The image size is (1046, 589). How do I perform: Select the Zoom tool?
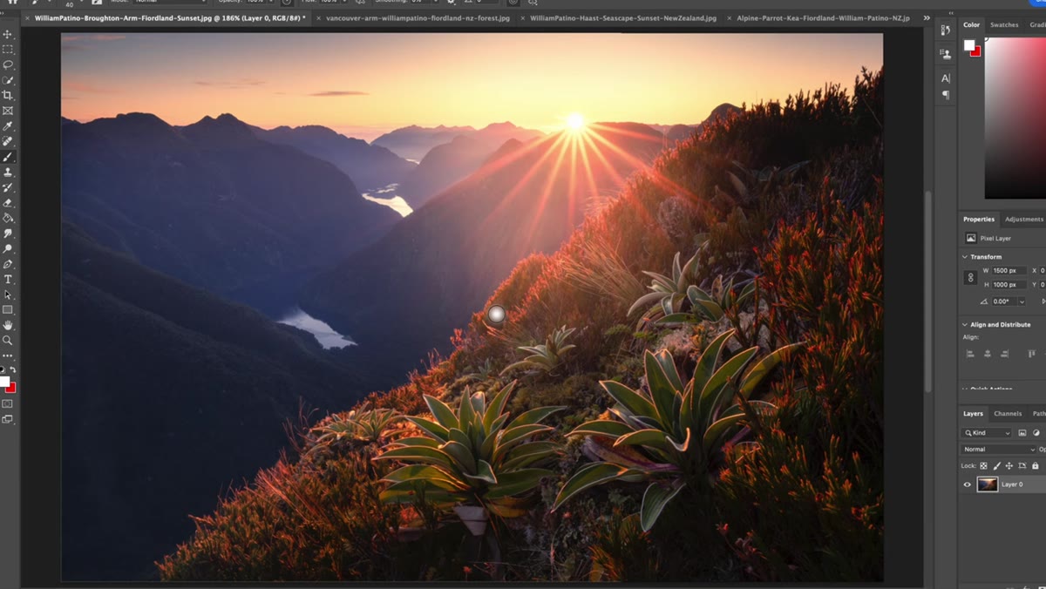tap(8, 340)
